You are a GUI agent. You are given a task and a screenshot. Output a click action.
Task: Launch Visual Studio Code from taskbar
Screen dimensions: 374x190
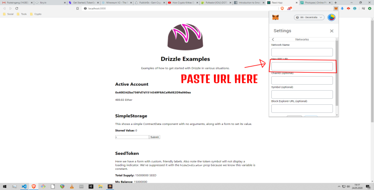(x=24, y=186)
